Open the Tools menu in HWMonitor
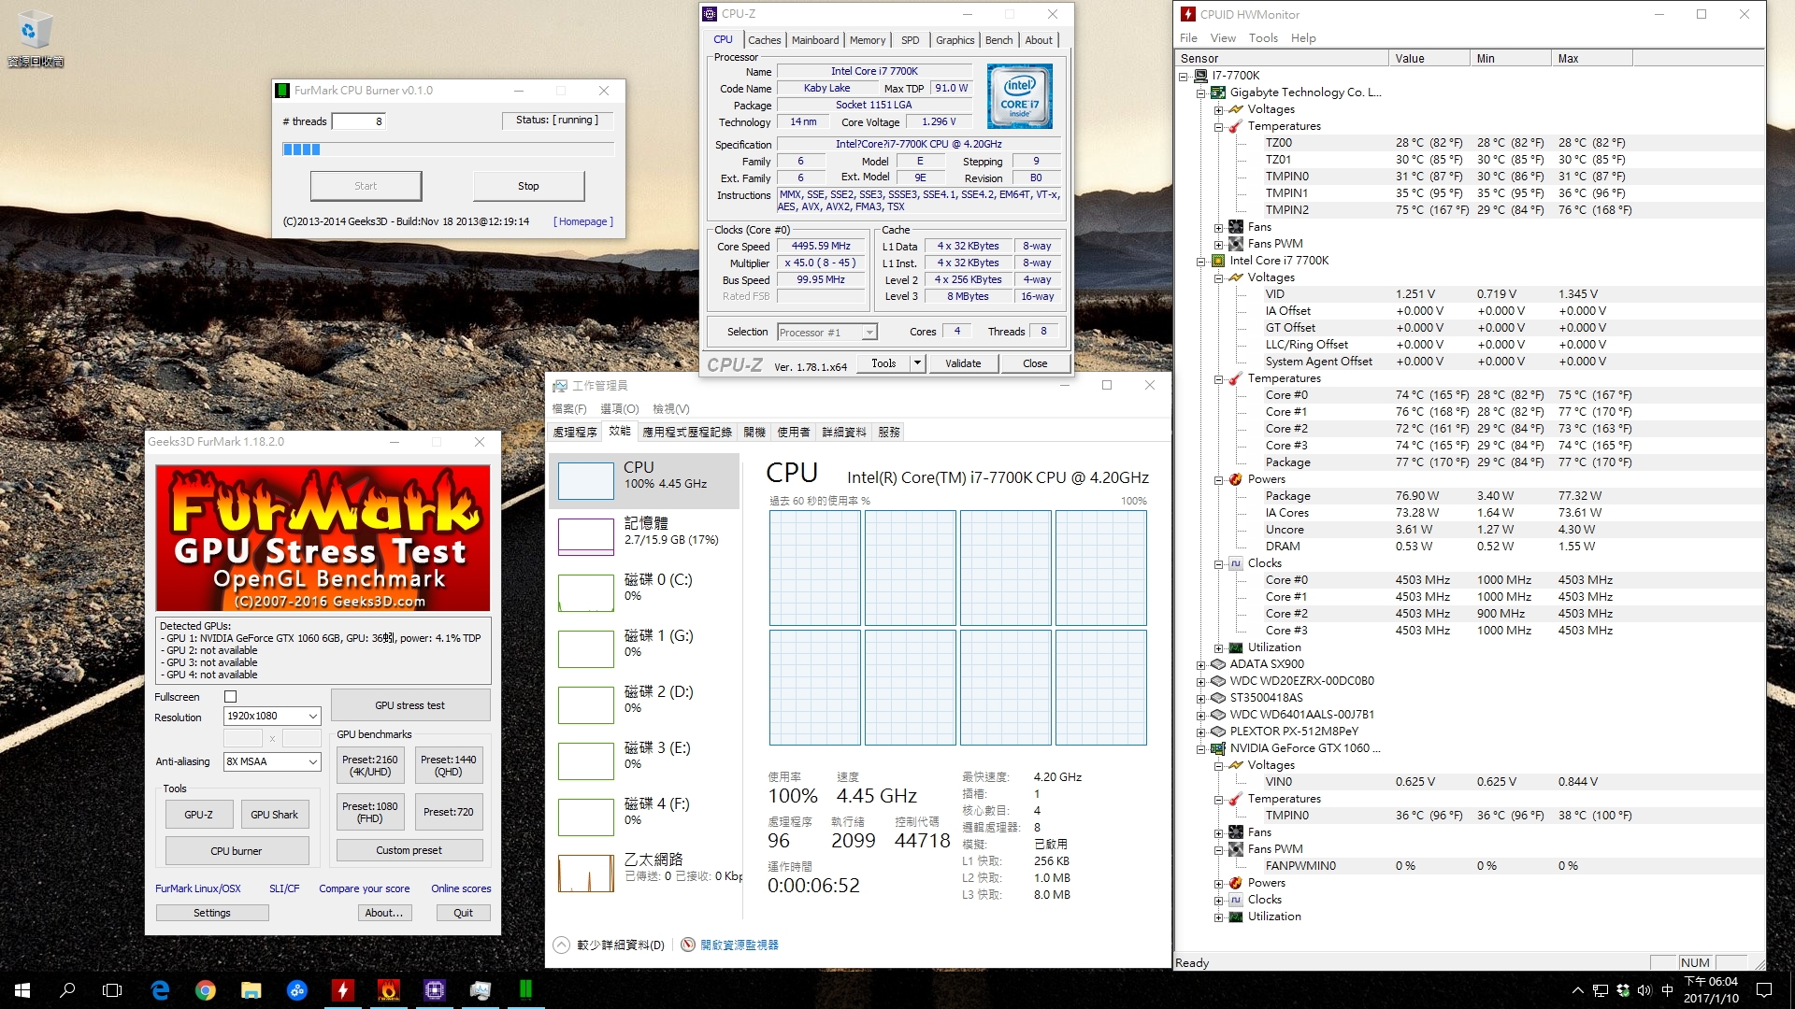This screenshot has width=1795, height=1009. pyautogui.click(x=1263, y=38)
